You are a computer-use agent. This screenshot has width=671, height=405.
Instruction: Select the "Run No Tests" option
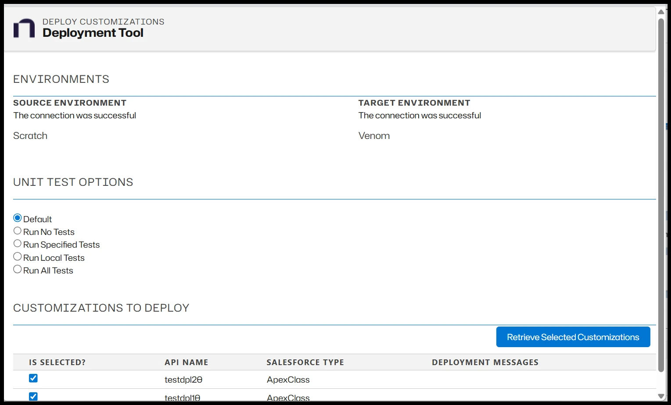tap(17, 230)
